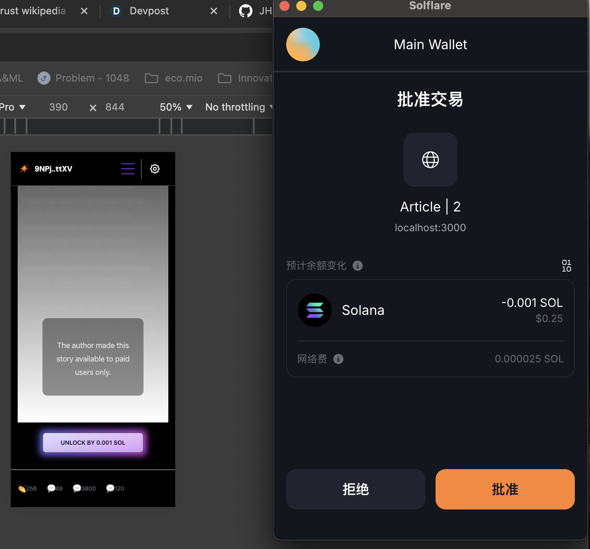
Task: Open the 50% zoom dropdown
Action: [176, 107]
